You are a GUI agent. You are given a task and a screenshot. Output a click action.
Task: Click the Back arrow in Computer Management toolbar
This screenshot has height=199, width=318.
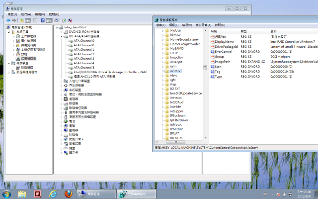8,20
